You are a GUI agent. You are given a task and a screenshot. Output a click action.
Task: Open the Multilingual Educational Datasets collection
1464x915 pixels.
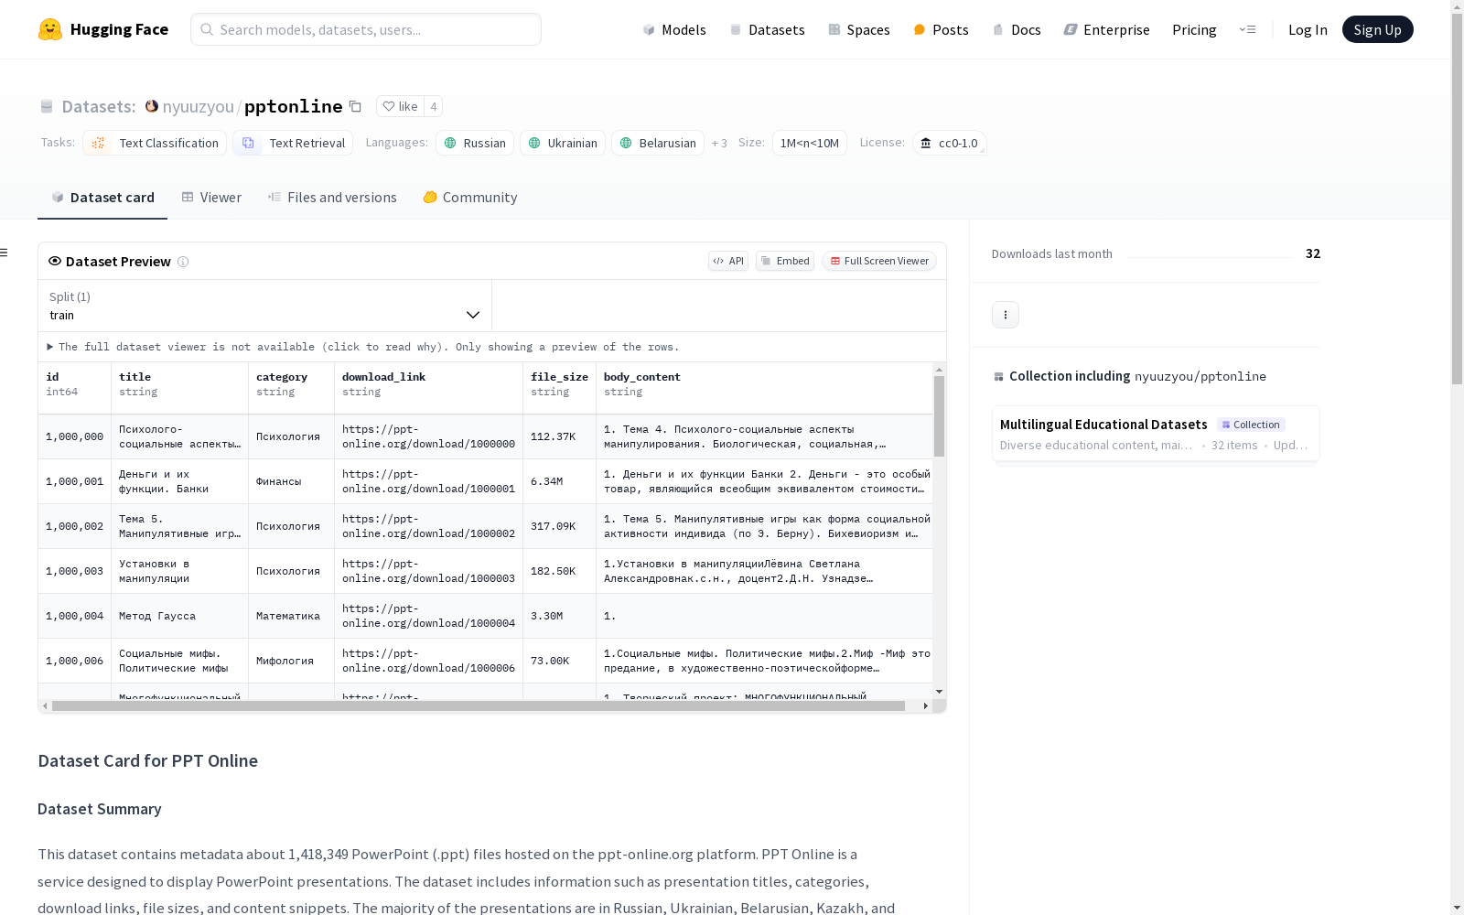(1156, 434)
